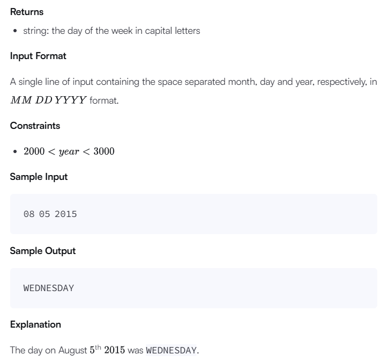The width and height of the screenshot is (388, 362).
Task: Click the italic 'year' variable in constraint
Action: (69, 152)
